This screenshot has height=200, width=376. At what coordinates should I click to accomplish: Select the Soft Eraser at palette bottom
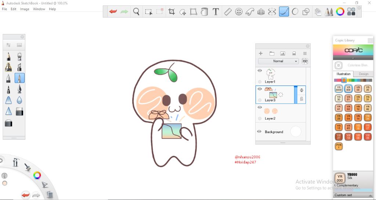(x=8, y=123)
